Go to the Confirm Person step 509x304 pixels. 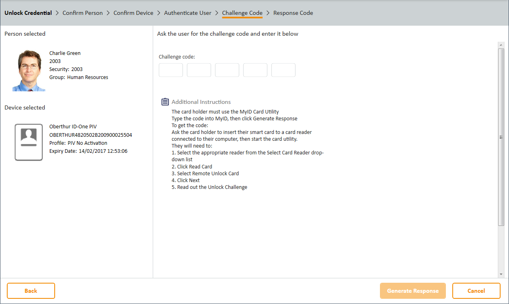tap(82, 13)
